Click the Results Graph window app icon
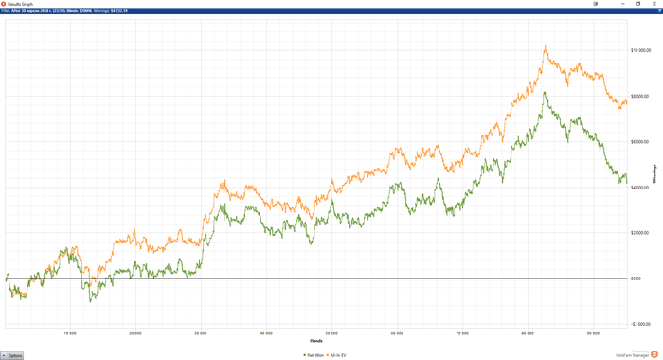This screenshot has width=663, height=360. point(4,4)
